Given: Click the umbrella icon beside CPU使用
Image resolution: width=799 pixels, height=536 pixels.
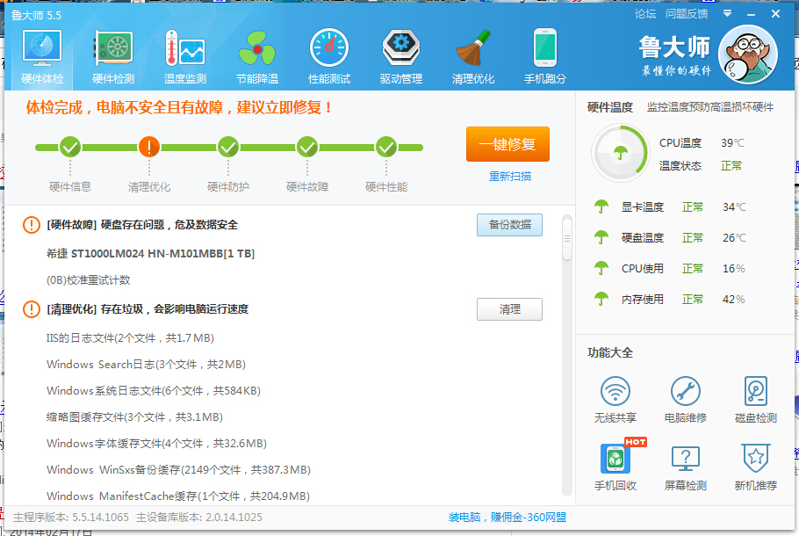Looking at the screenshot, I should tap(601, 268).
